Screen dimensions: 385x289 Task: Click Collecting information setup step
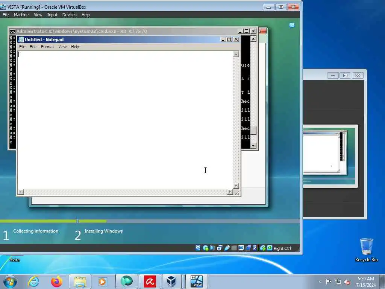tap(36, 231)
